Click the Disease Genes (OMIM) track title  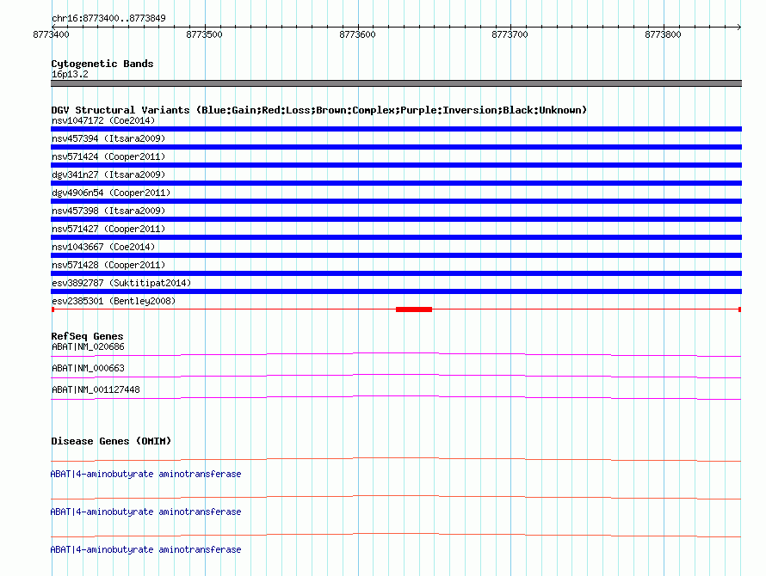111,441
